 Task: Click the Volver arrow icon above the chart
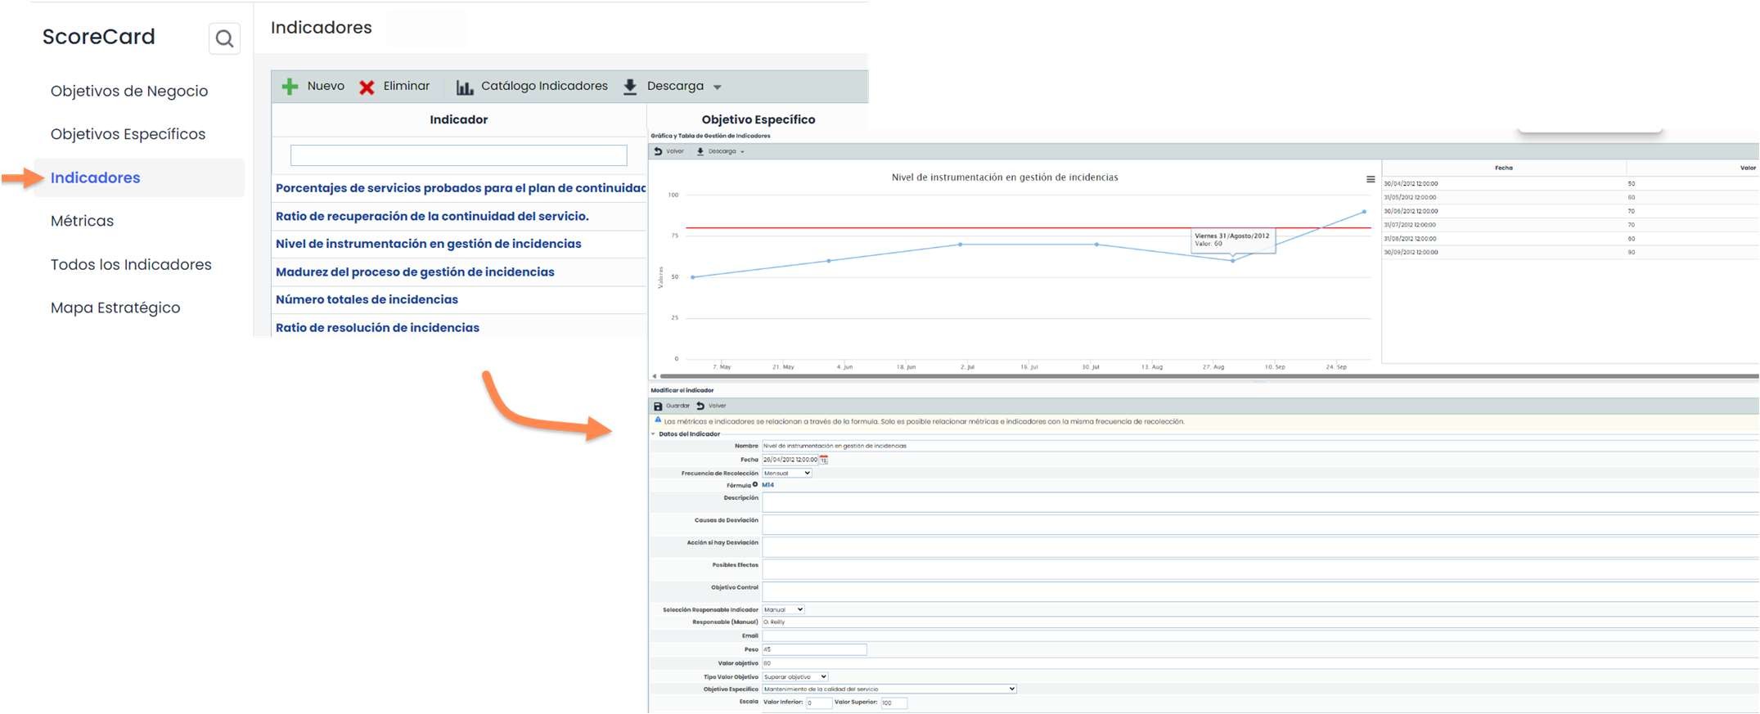(658, 151)
